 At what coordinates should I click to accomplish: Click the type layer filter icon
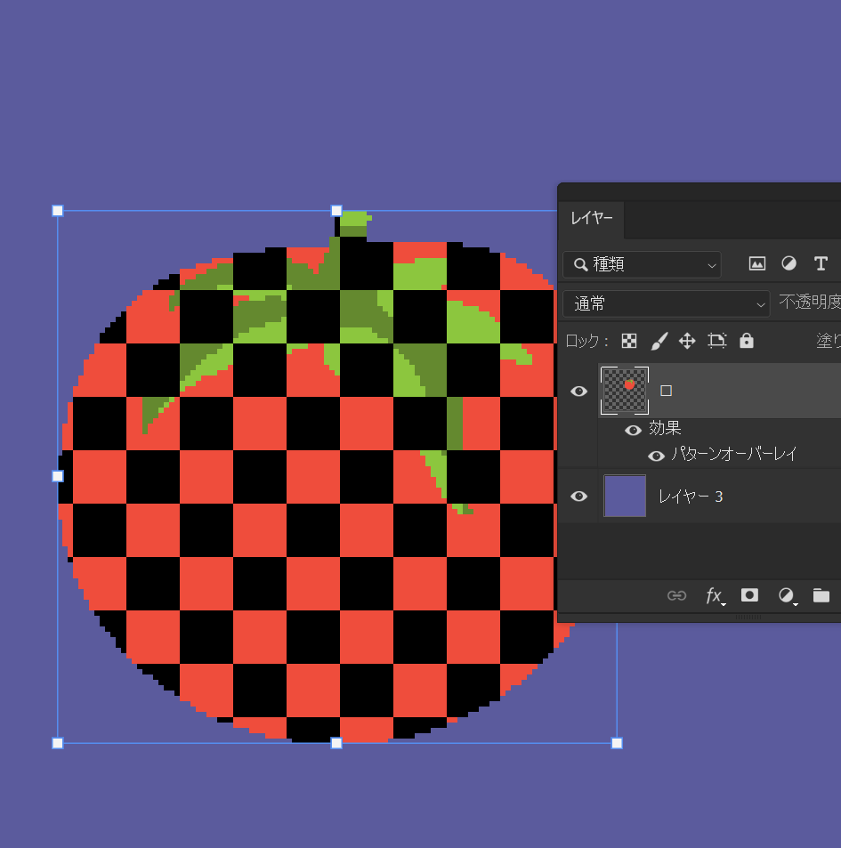tap(821, 263)
